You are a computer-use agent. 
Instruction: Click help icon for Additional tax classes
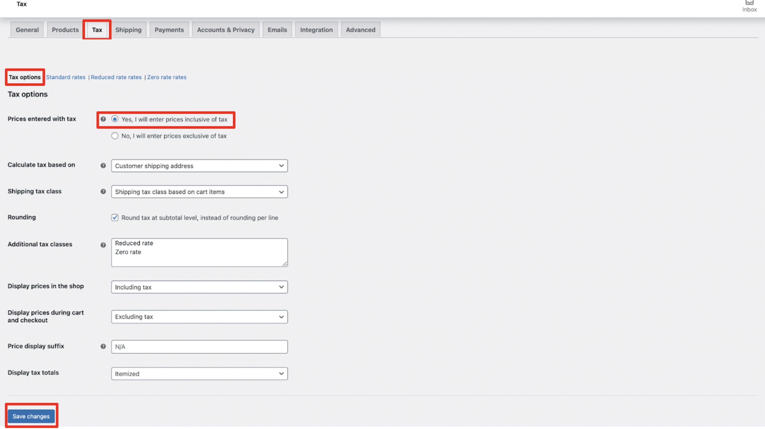[x=103, y=245]
